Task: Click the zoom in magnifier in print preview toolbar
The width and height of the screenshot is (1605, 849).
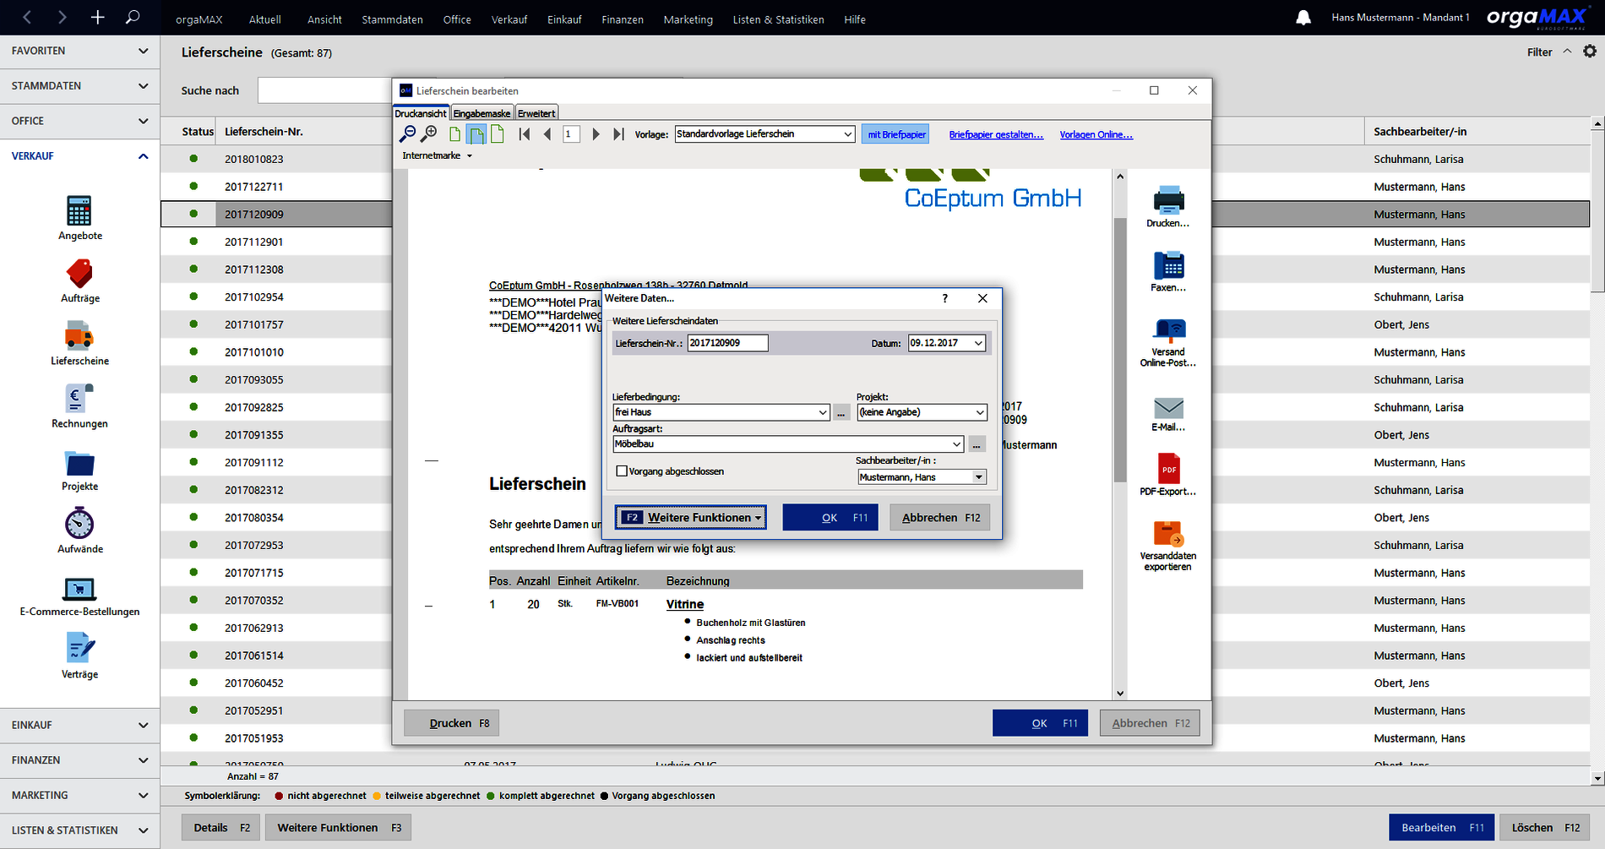Action: pos(429,133)
